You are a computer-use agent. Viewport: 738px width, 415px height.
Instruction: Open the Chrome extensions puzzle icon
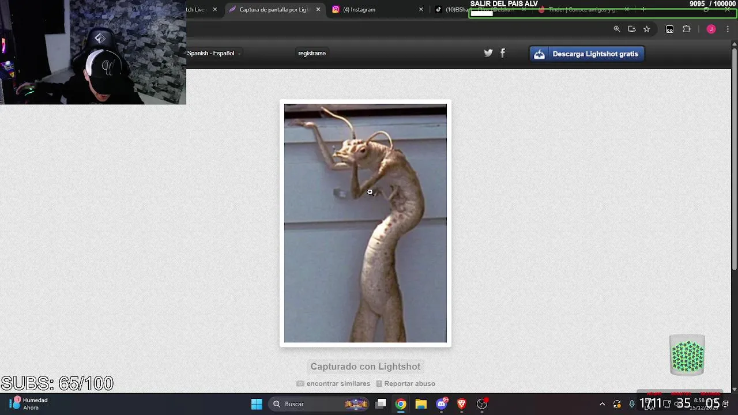click(x=687, y=29)
